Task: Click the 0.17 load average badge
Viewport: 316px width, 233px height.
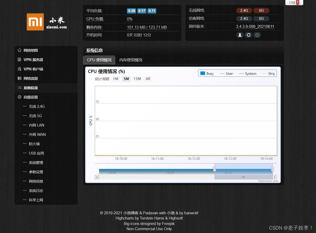Action: [142, 11]
